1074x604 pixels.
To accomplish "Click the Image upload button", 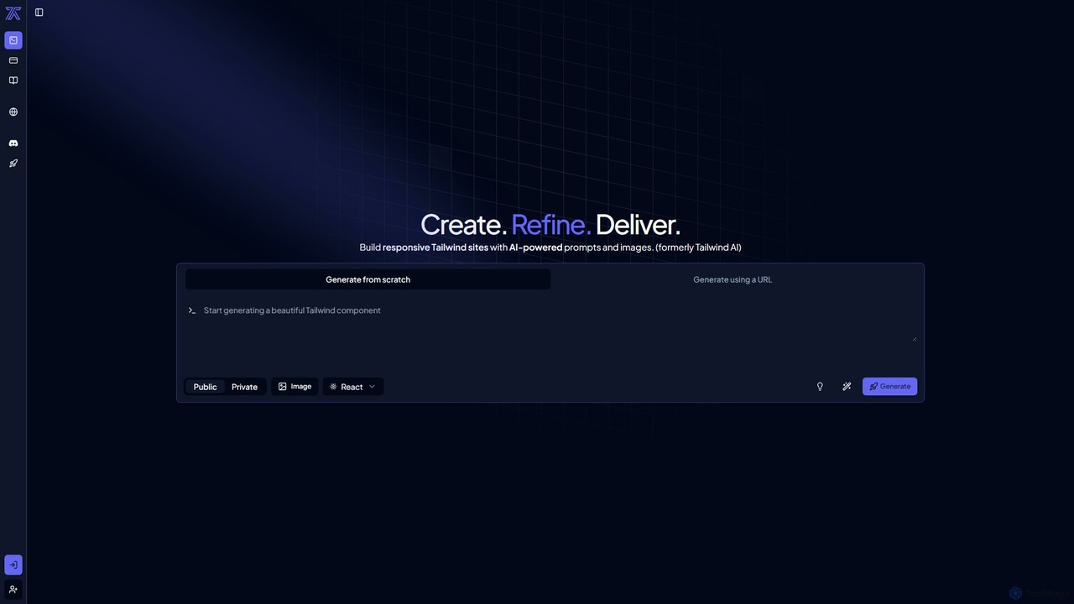I will [x=295, y=387].
